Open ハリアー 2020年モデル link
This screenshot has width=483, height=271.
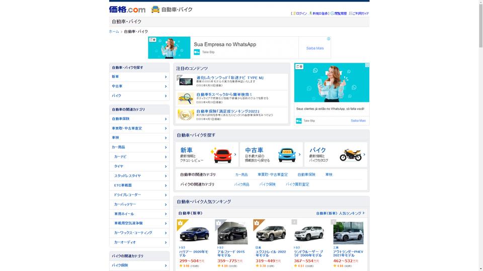[194, 253]
